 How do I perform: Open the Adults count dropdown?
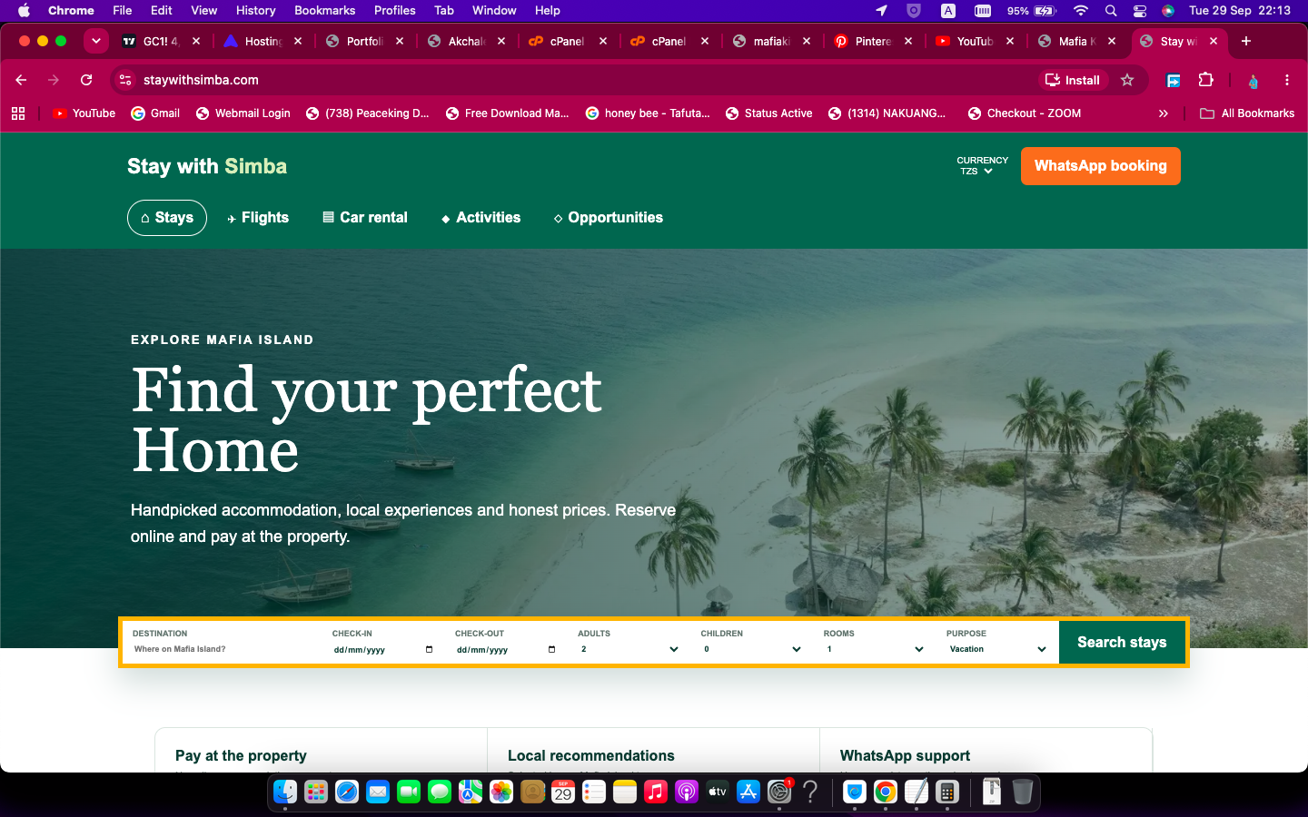click(x=629, y=649)
